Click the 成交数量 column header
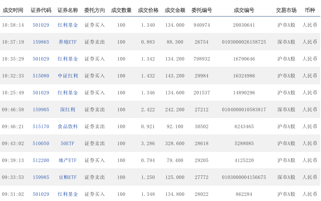 pyautogui.click(x=121, y=10)
